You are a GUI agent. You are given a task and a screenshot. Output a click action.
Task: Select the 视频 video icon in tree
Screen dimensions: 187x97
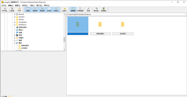point(17,35)
